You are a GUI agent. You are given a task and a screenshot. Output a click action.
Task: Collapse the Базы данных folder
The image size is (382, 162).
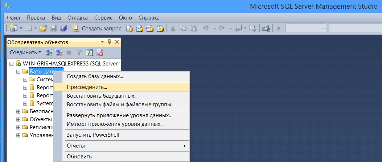(18, 72)
